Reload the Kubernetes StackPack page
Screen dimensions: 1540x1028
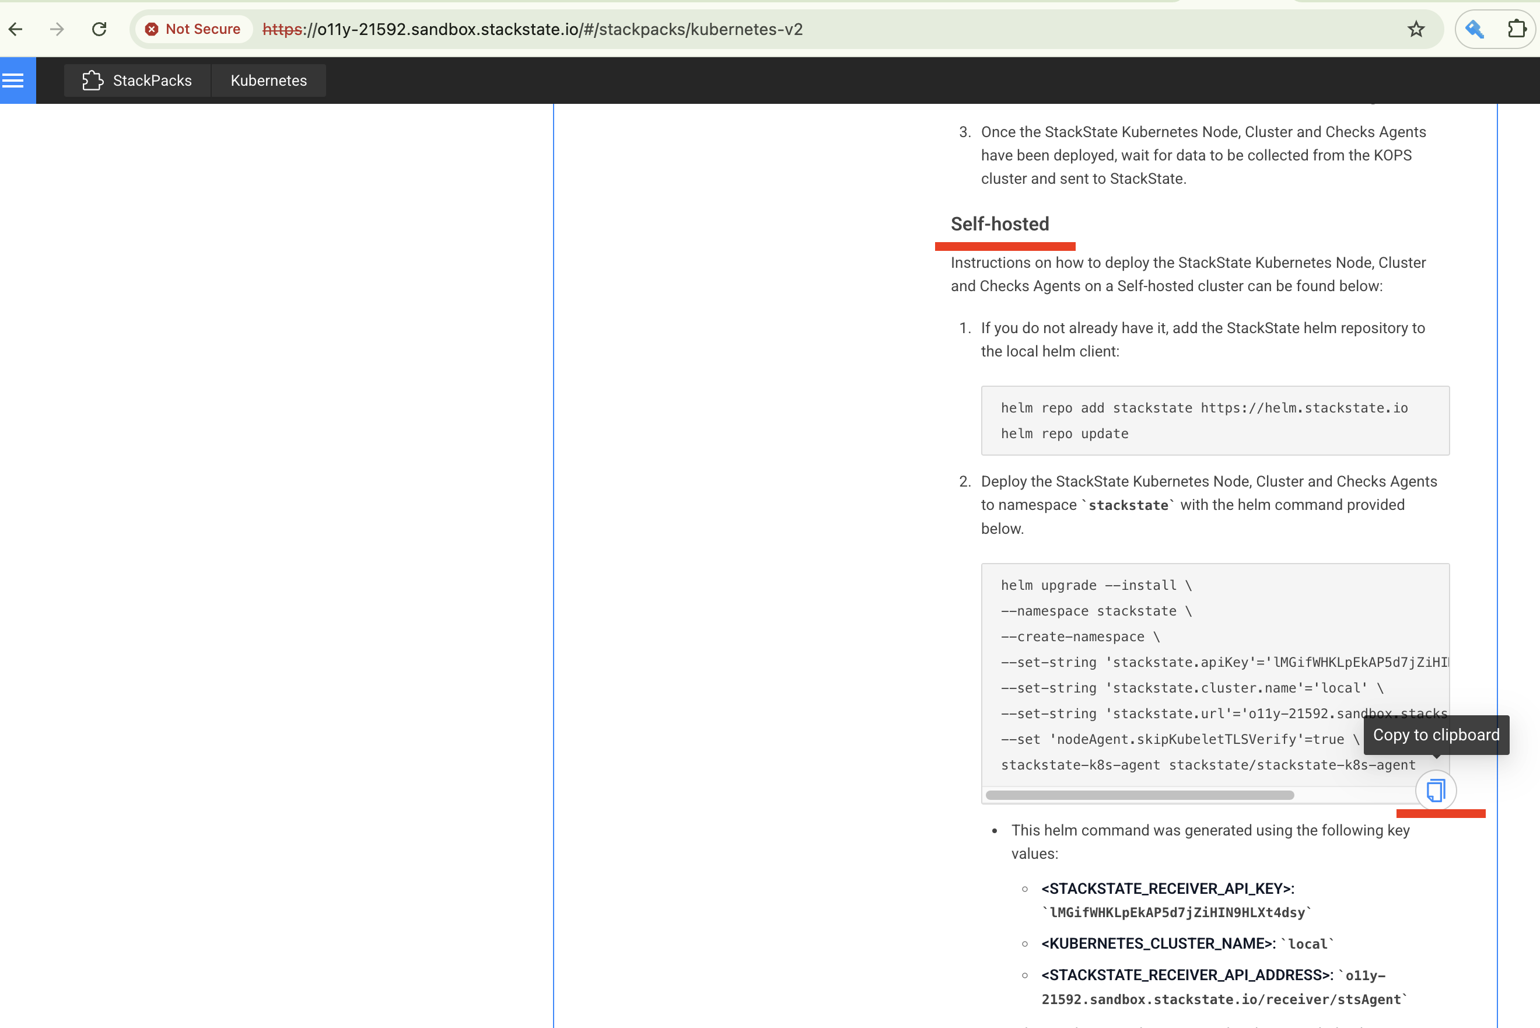point(100,29)
